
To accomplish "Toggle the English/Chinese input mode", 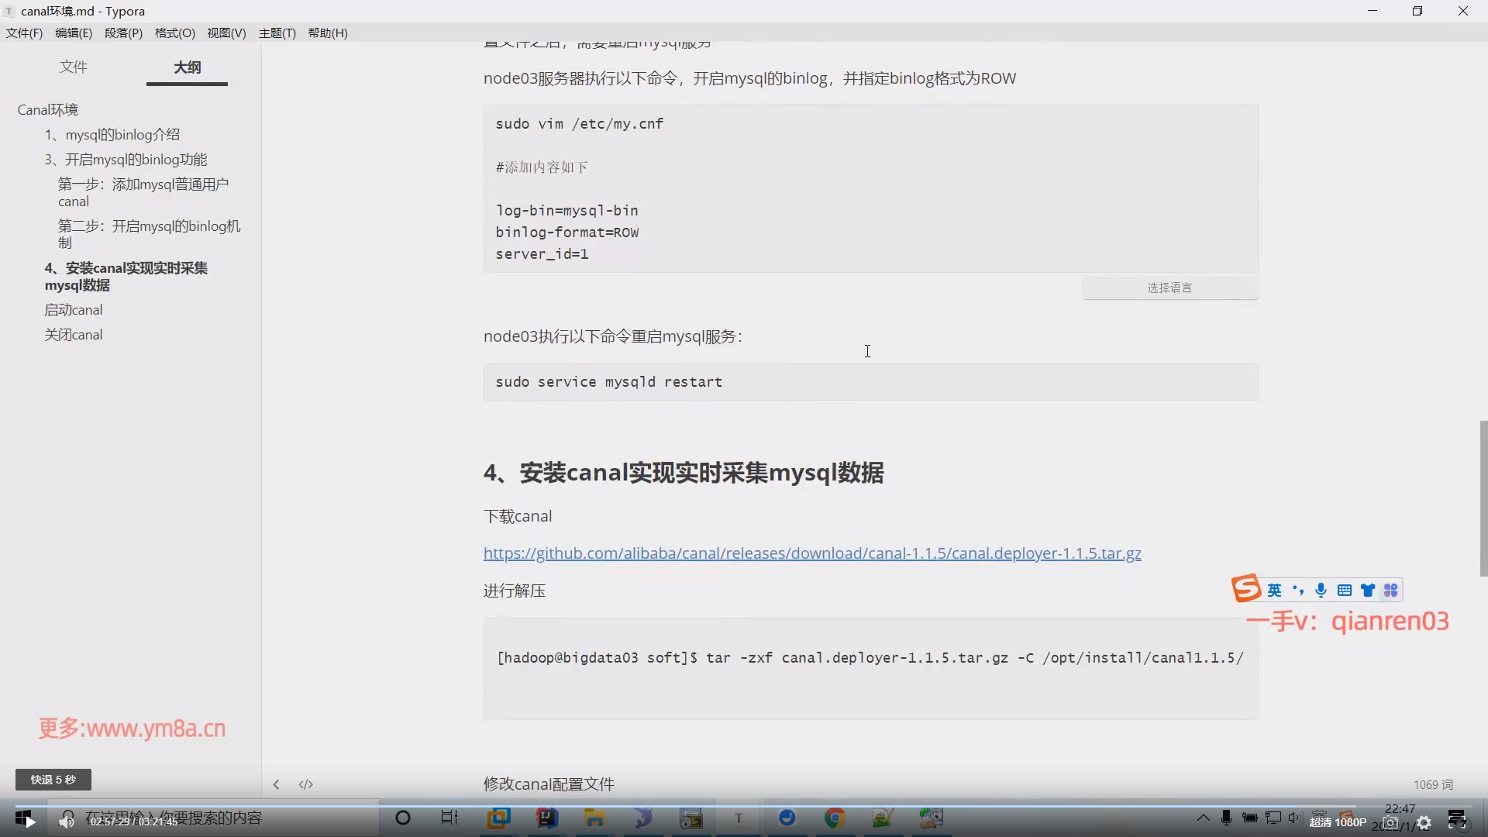I will (x=1275, y=591).
